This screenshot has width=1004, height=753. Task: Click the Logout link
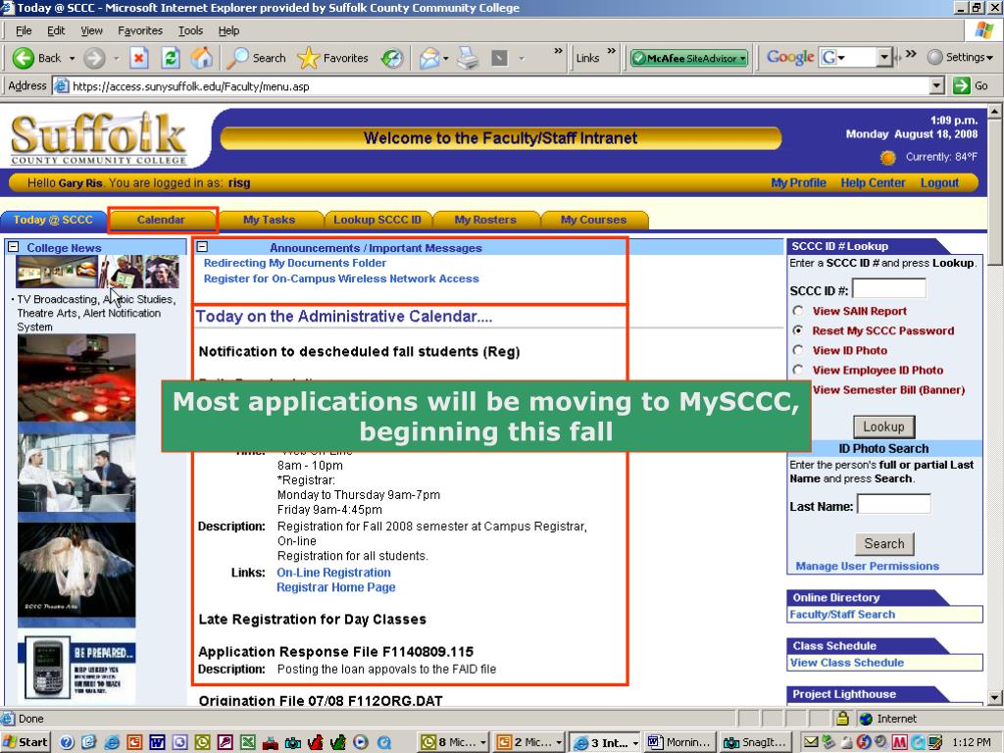pyautogui.click(x=939, y=182)
